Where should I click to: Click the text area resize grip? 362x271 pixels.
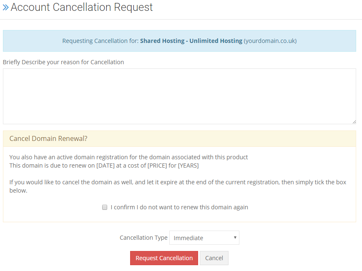(354, 122)
